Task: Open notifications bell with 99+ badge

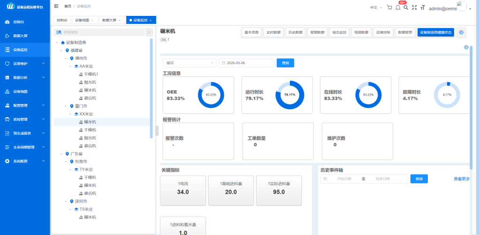Action: (x=398, y=7)
